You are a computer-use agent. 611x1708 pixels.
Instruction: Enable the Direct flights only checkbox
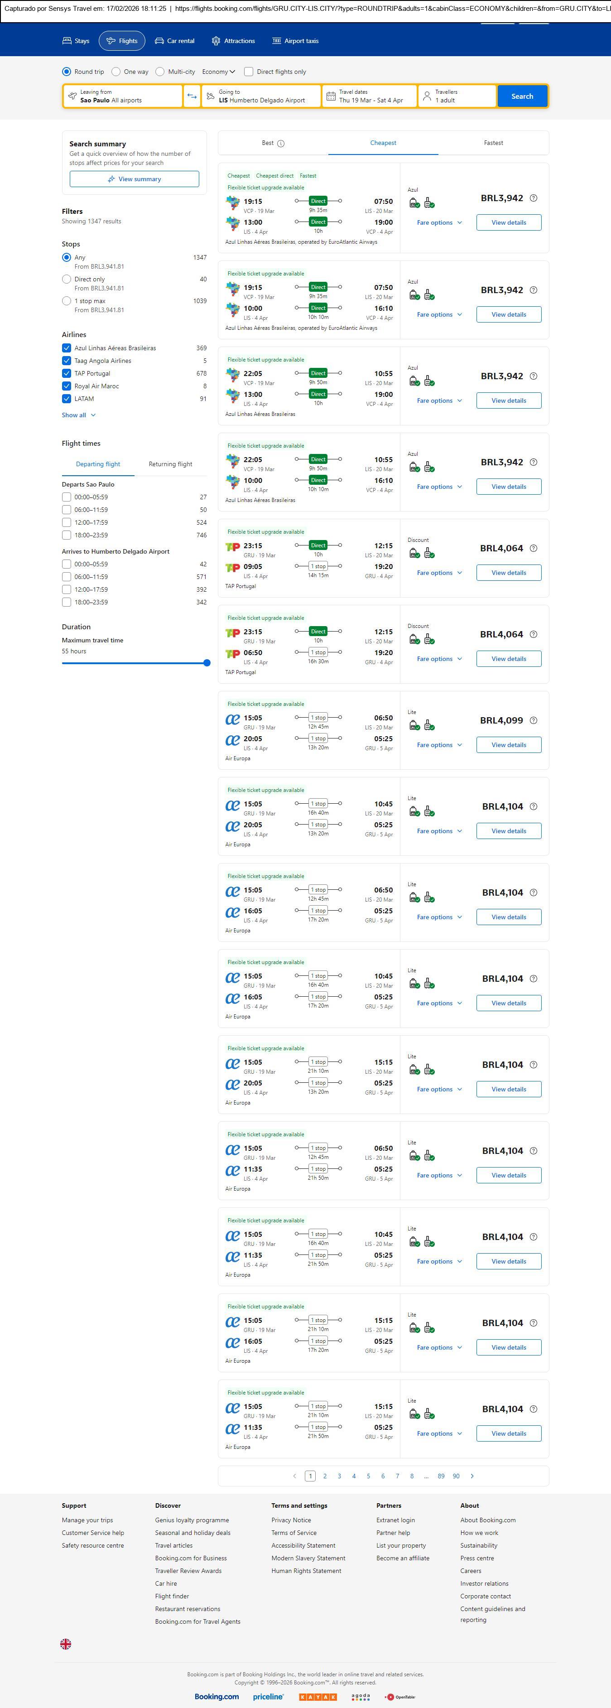[249, 72]
